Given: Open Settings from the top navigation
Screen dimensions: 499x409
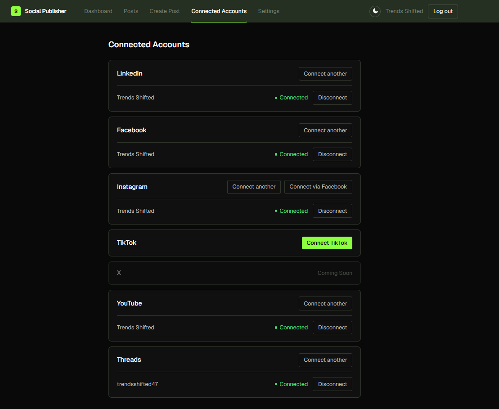Looking at the screenshot, I should pyautogui.click(x=269, y=11).
